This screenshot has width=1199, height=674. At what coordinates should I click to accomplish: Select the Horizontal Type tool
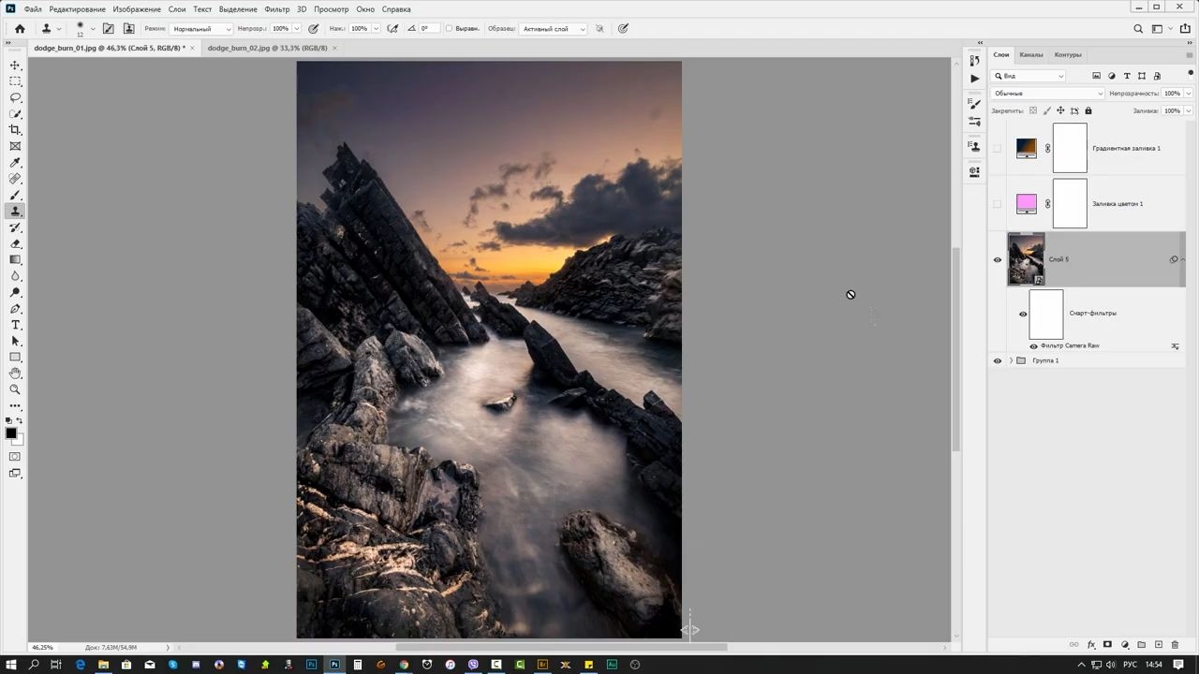(15, 325)
